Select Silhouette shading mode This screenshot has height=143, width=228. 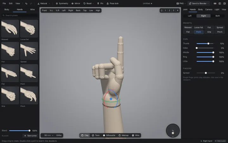point(109,135)
